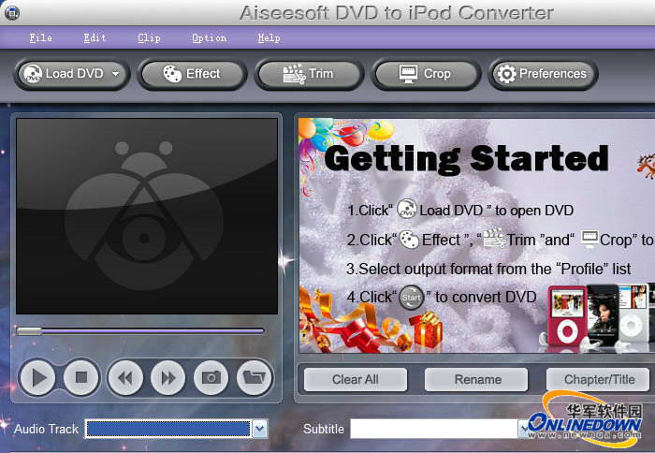
Task: Open Preferences
Action: coord(543,74)
